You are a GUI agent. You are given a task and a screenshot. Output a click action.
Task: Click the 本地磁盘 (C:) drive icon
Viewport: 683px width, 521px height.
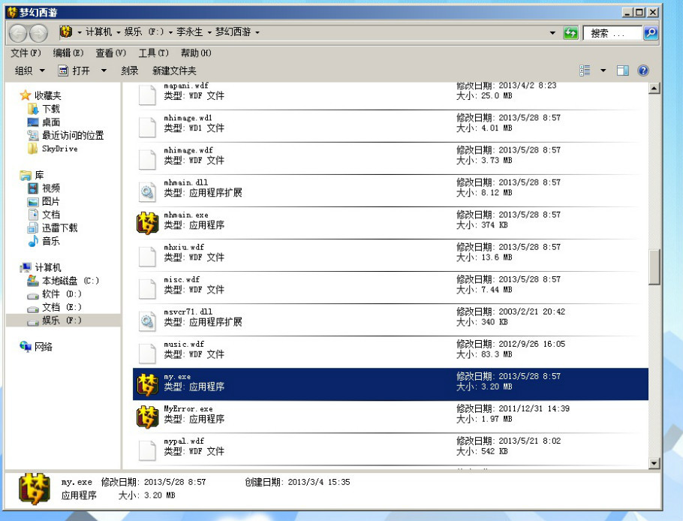coord(33,281)
